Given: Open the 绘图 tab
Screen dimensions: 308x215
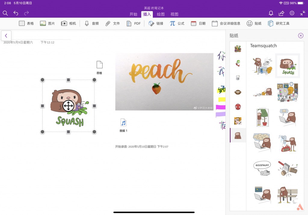Looking at the screenshot, I should [x=161, y=14].
